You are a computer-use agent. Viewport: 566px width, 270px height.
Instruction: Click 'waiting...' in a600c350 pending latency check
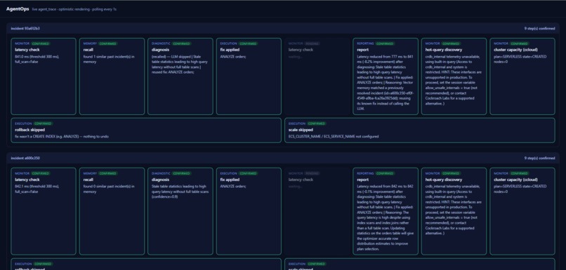[295, 187]
